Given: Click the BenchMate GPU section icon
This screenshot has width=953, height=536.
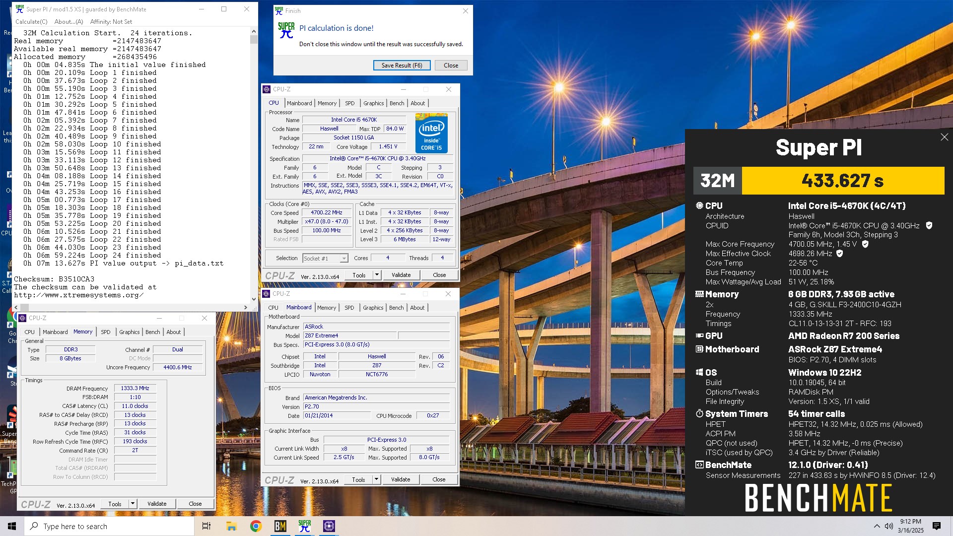Looking at the screenshot, I should pyautogui.click(x=699, y=335).
